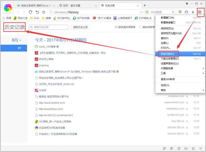Click the trash icon to clear traces
206x152 pixels.
click(179, 148)
